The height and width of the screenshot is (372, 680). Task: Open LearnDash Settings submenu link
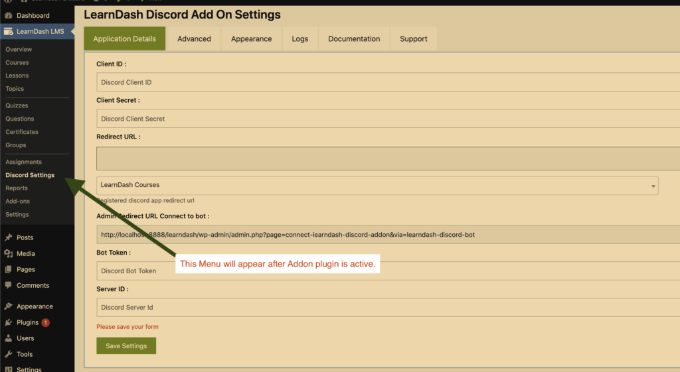17,214
